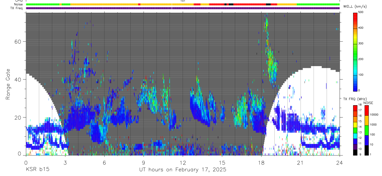Click the TX frequency color legend bar
The width and height of the screenshot is (382, 176).
point(355,130)
